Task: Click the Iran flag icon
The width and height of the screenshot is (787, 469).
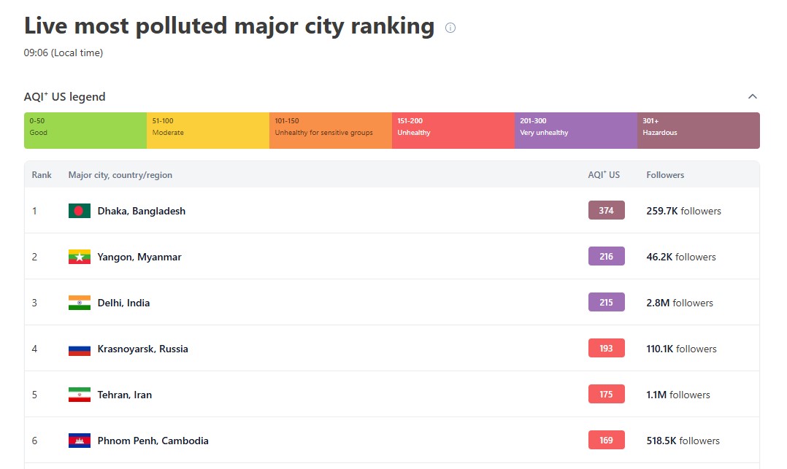Action: click(80, 395)
